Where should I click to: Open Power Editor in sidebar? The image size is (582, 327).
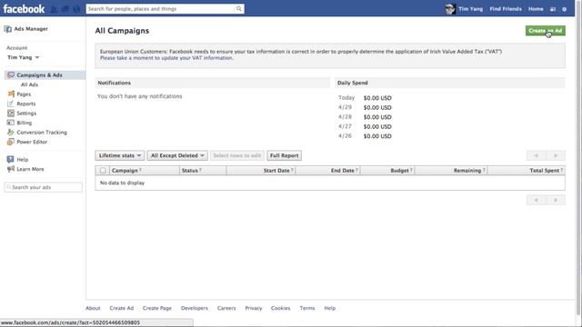[32, 142]
